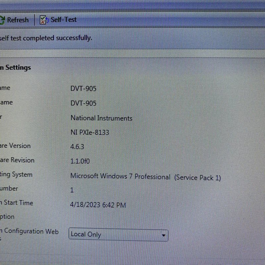This screenshot has height=265, width=265.
Task: Select Local Only in the configuration web combo box
Action: tap(118, 235)
